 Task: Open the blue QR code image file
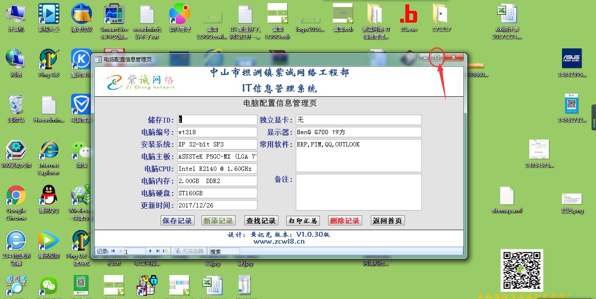572,109
